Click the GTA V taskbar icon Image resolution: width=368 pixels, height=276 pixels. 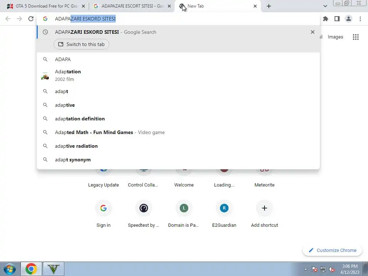click(x=54, y=269)
